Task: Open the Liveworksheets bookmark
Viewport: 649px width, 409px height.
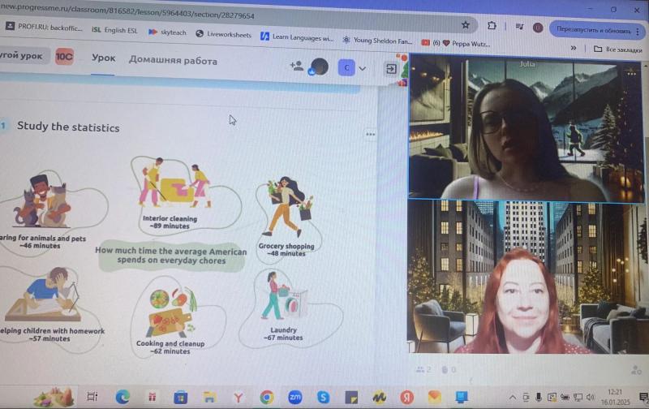Action: tap(224, 34)
